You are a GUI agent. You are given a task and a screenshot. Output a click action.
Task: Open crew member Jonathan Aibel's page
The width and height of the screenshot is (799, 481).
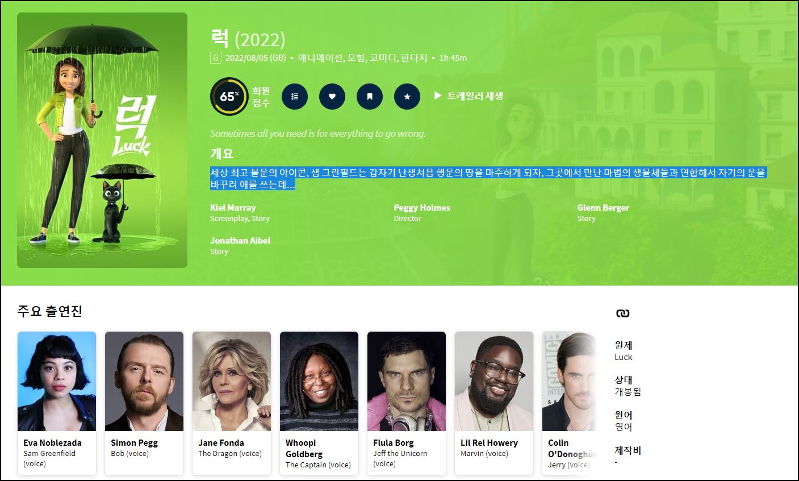coord(240,240)
